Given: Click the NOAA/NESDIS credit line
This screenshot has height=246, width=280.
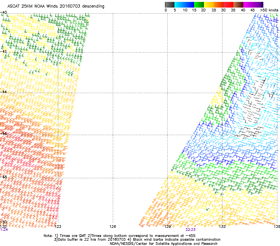Looking at the screenshot, I should click(163, 244).
